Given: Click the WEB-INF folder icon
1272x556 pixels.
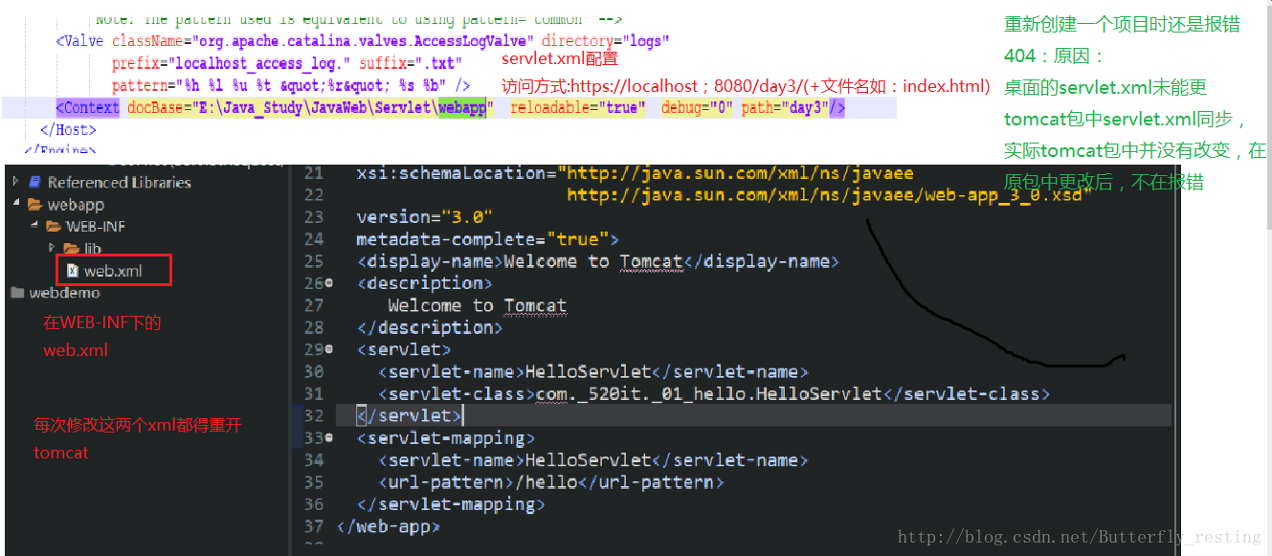Looking at the screenshot, I should click(54, 227).
